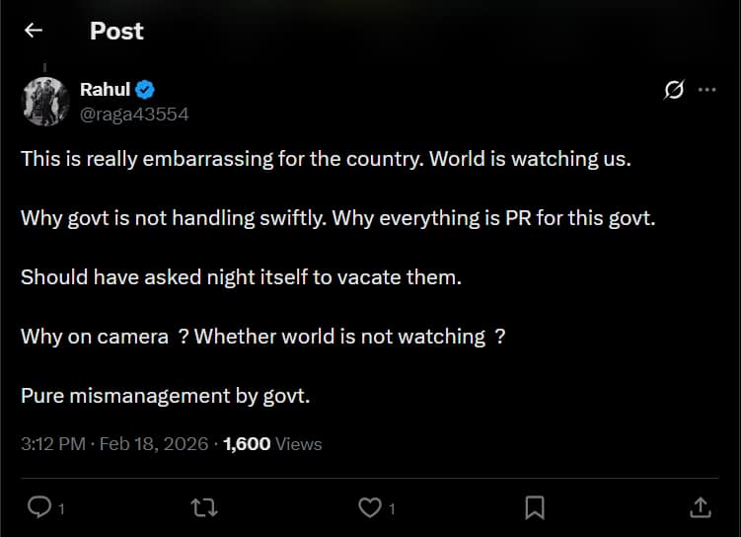741x537 pixels.
Task: Open the three-dot More options menu
Action: tap(706, 90)
